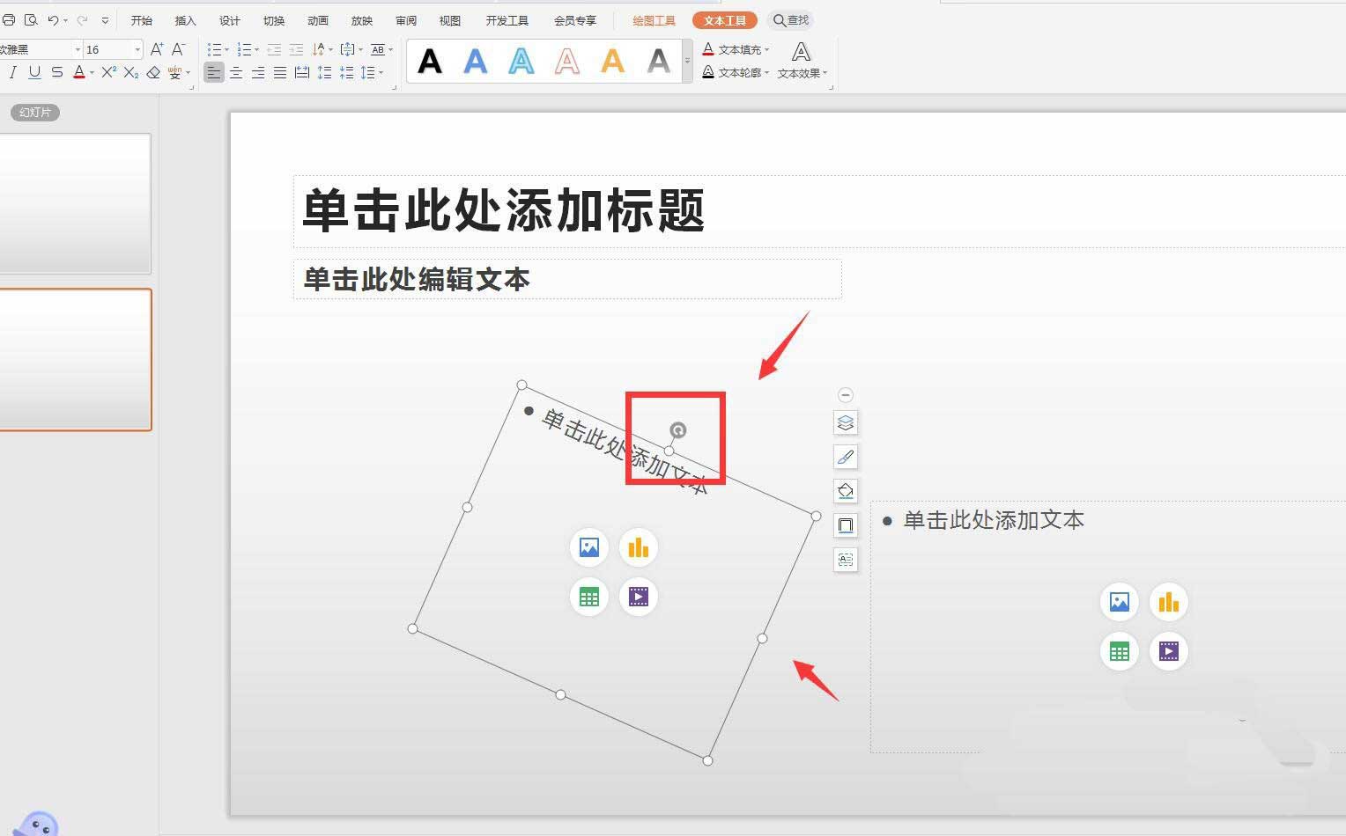Insert a table via the table placeholder icon

pos(588,597)
